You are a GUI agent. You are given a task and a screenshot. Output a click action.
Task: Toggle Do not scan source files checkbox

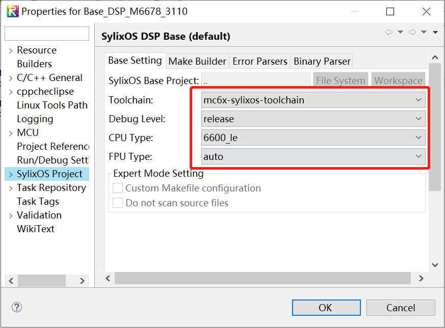click(117, 203)
